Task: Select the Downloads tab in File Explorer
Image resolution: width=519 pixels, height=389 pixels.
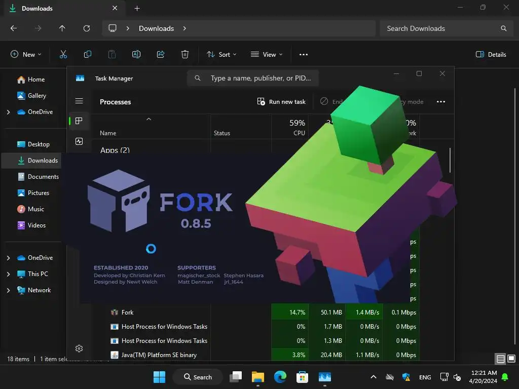Action: tap(64, 8)
